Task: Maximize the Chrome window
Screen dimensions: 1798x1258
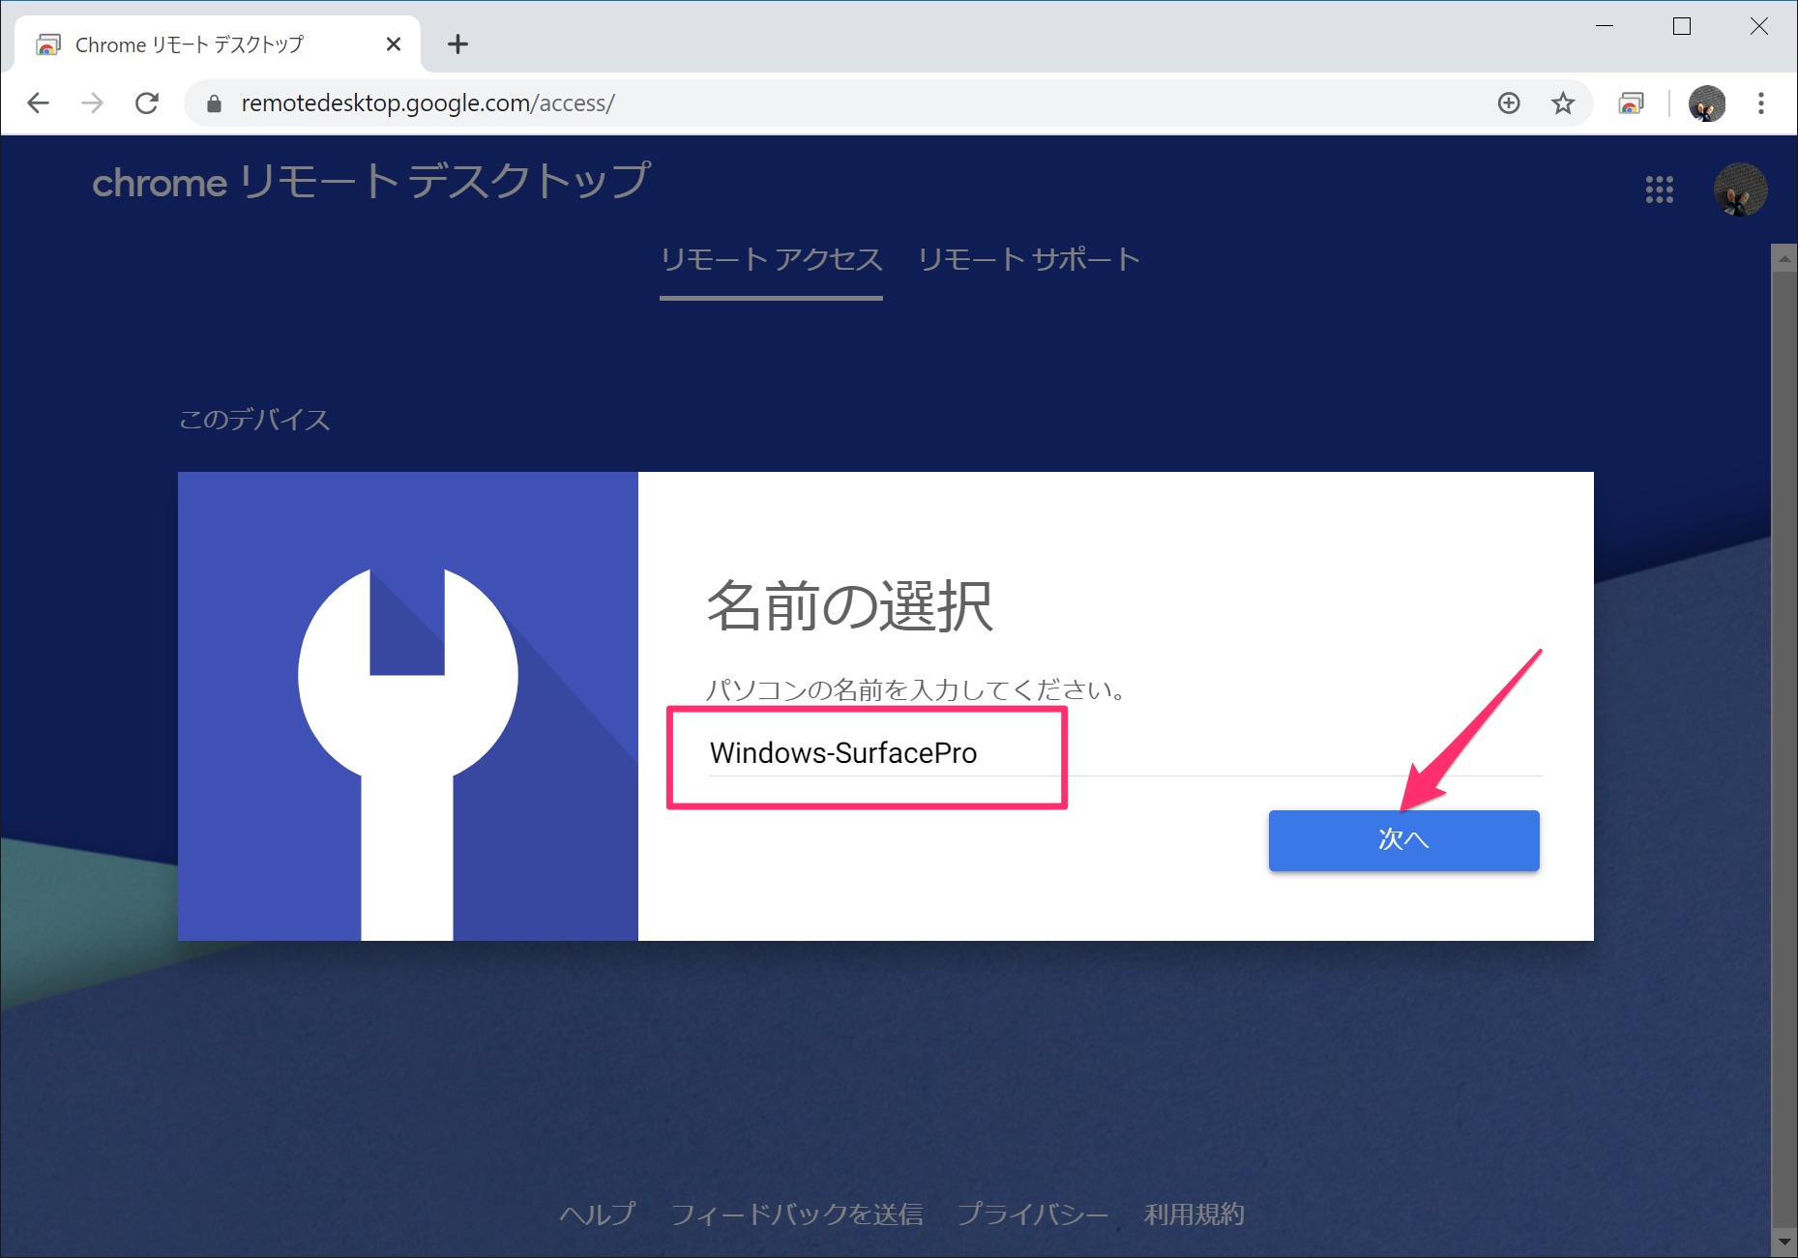Action: [x=1682, y=26]
